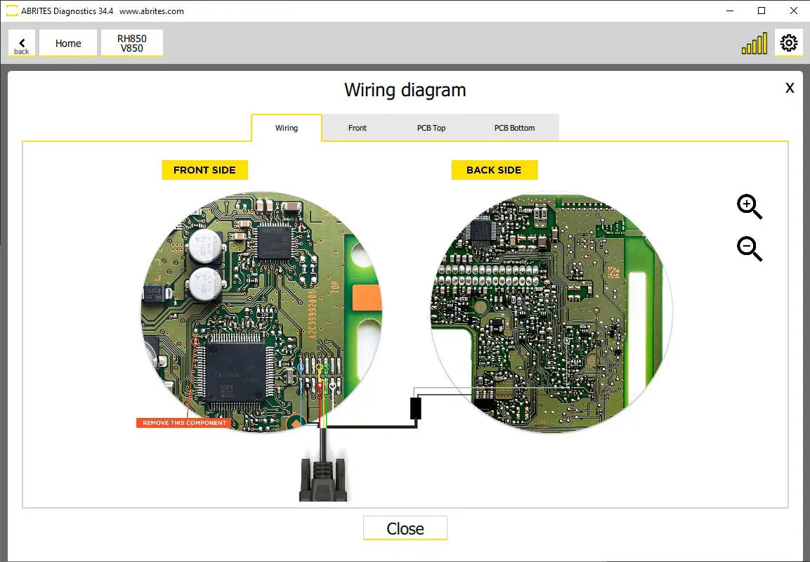810x562 pixels.
Task: Open the Home page
Action: coord(68,43)
